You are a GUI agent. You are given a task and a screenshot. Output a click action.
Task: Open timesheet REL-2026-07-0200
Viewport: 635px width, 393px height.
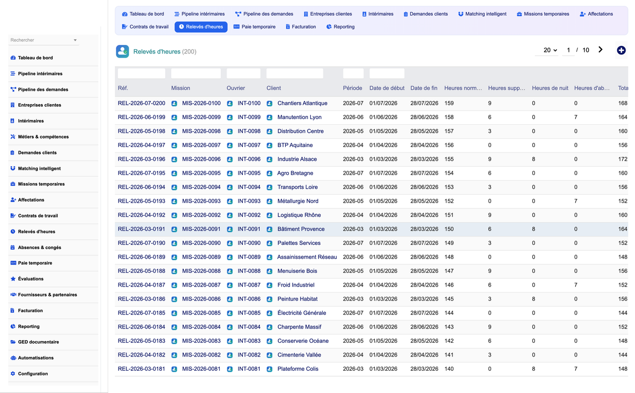pyautogui.click(x=141, y=103)
